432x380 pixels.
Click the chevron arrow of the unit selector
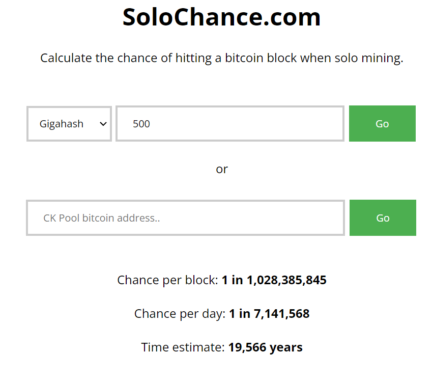pyautogui.click(x=103, y=124)
